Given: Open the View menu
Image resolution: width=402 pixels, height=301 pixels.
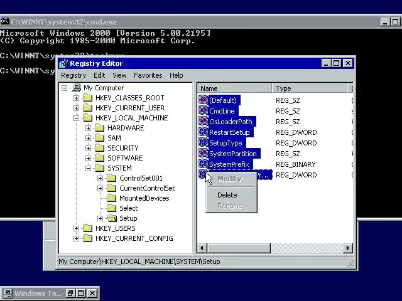Looking at the screenshot, I should coord(119,75).
